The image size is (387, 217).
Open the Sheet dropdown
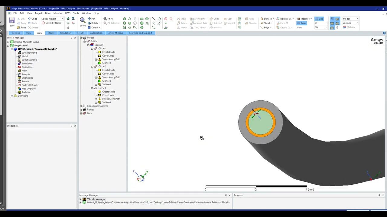[x=272, y=23]
